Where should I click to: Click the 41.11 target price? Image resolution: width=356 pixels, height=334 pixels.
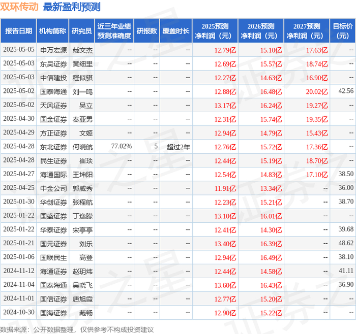click(x=346, y=271)
